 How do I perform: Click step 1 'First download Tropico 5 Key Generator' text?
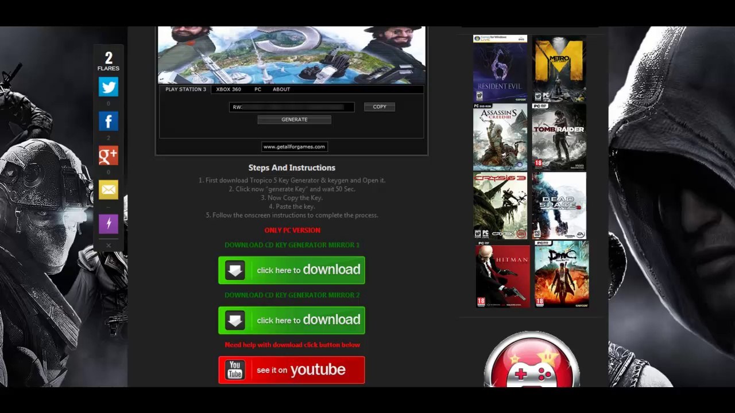click(292, 180)
